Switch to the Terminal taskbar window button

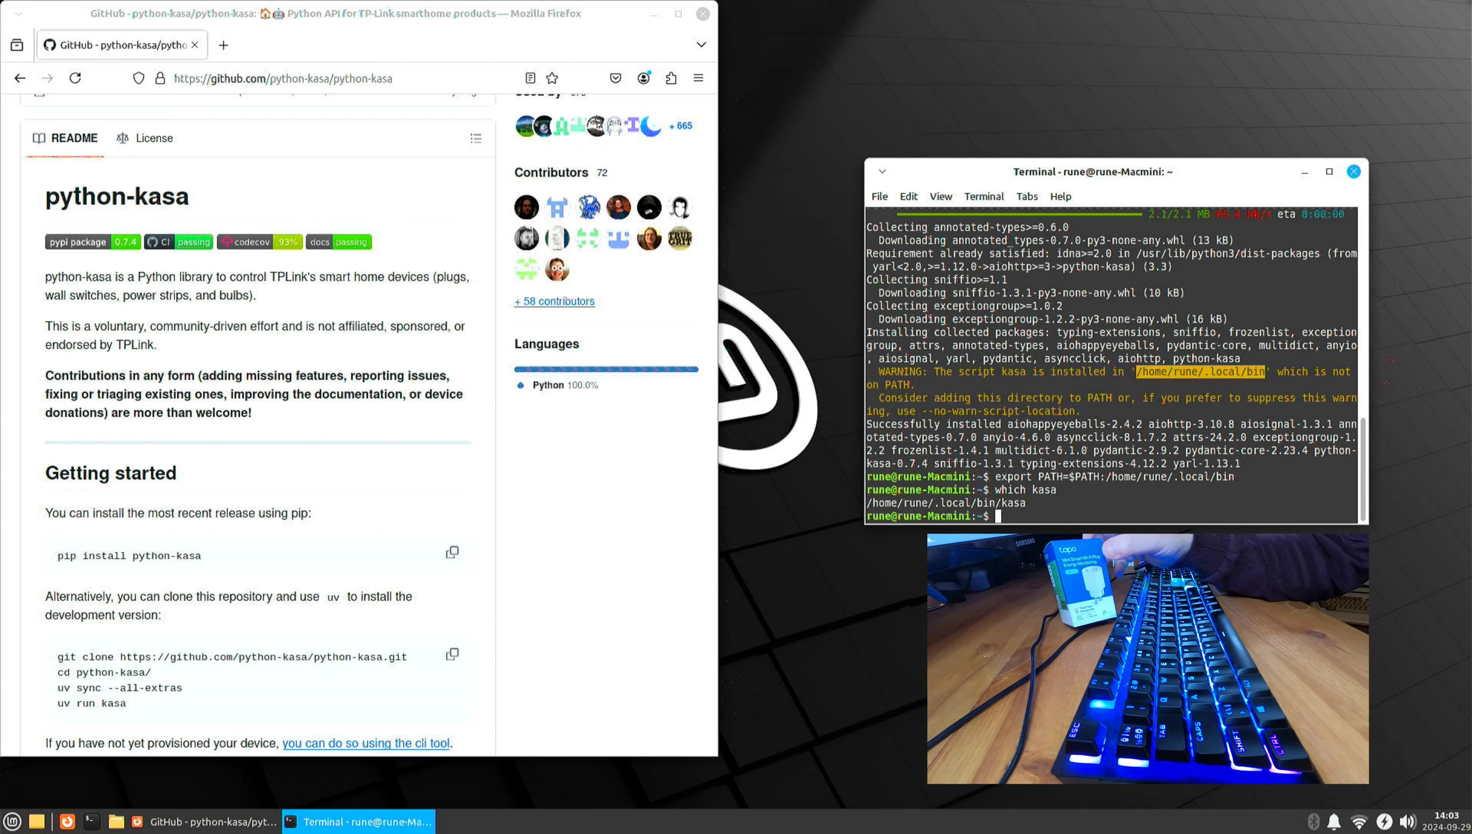tap(359, 821)
